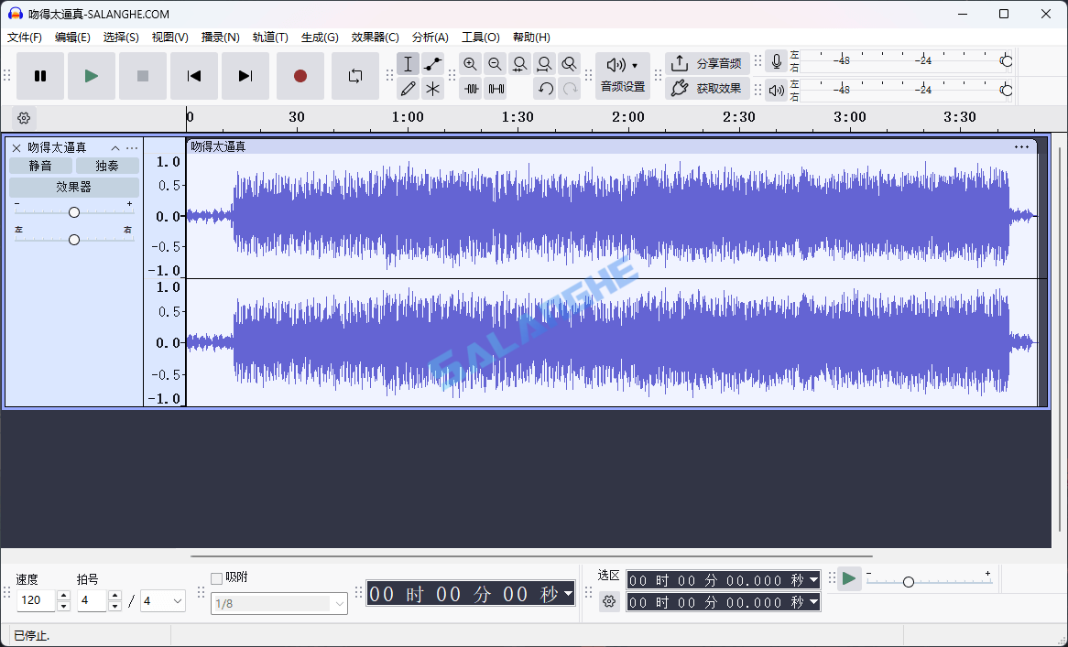
Task: Select the envelope tool
Action: (432, 63)
